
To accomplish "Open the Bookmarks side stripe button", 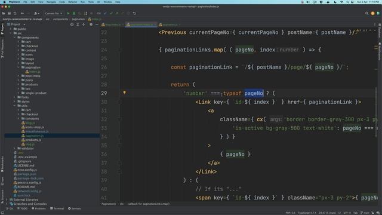I will (2, 164).
